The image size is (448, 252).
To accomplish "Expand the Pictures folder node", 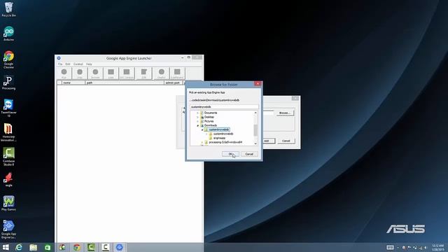I will coord(197,121).
